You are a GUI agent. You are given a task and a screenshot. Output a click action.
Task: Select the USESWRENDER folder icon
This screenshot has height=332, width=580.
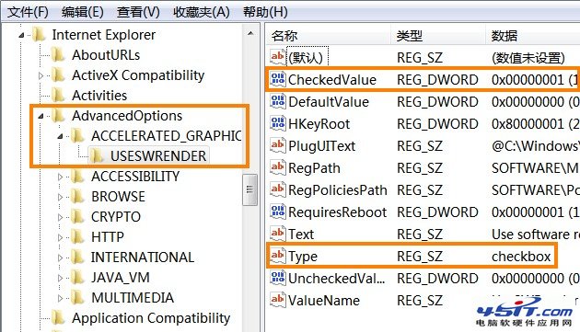(97, 155)
